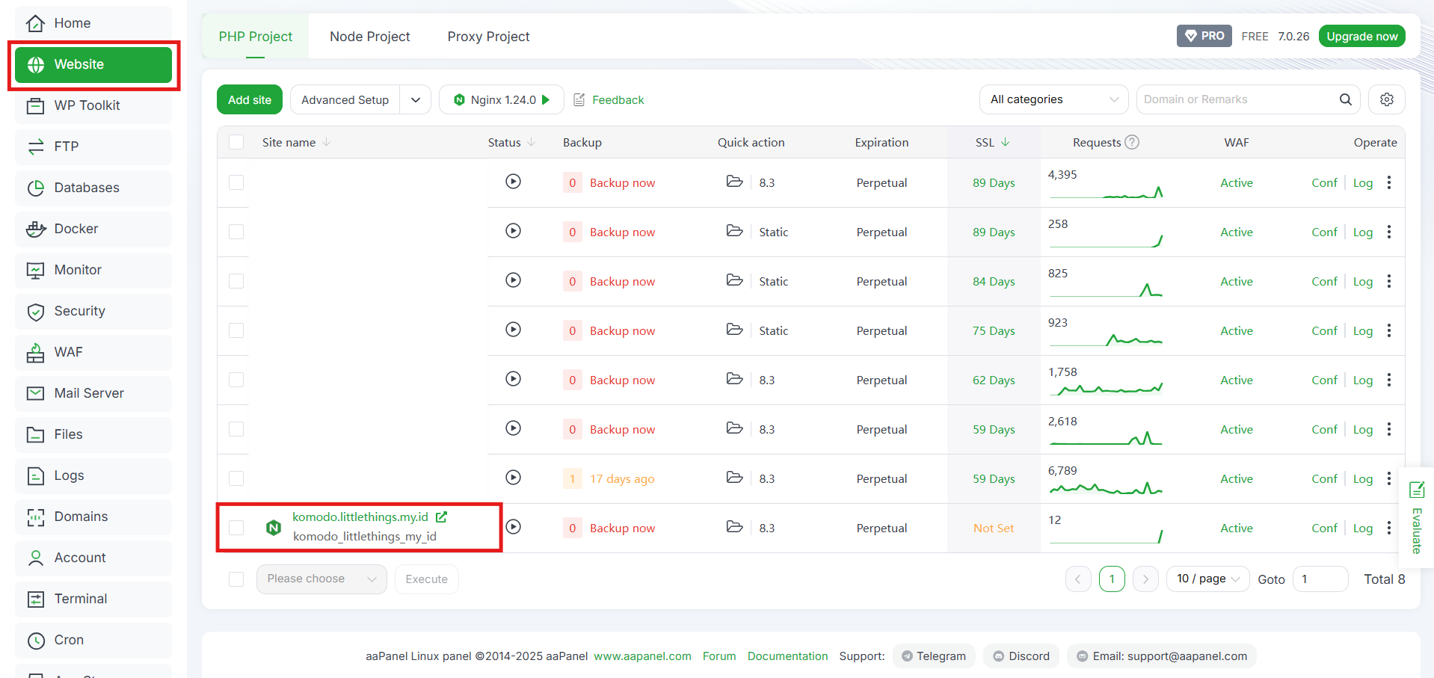
Task: Check the box for 4,395 requests row
Action: (x=236, y=182)
